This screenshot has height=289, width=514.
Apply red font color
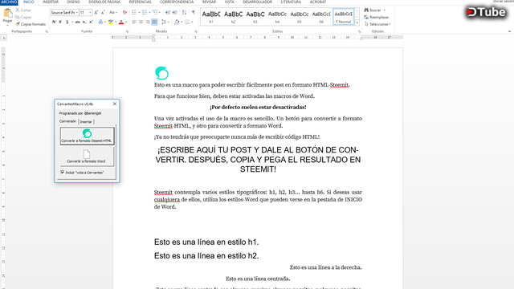[121, 22]
